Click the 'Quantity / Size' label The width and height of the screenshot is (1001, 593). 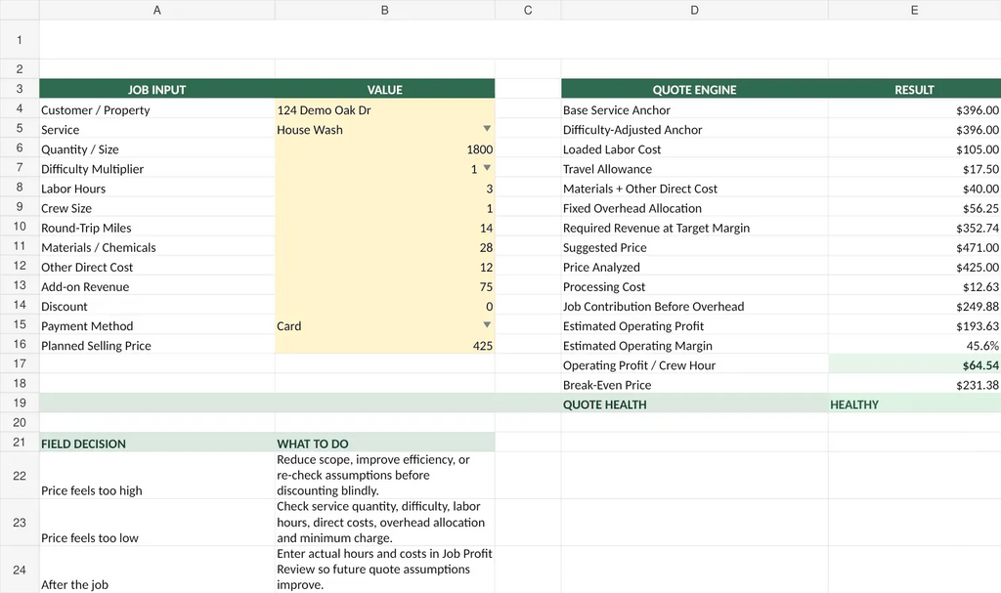80,148
